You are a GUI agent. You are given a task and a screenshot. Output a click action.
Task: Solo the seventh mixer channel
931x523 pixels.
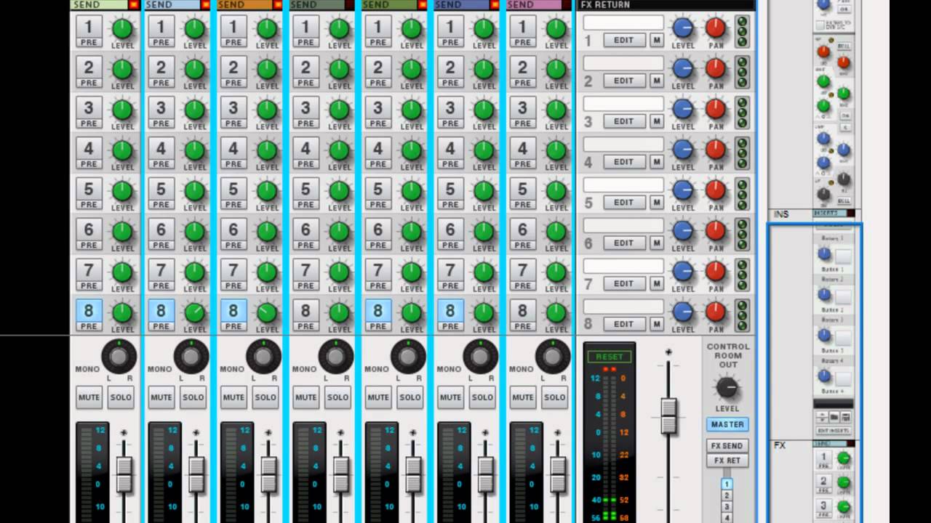tap(554, 397)
